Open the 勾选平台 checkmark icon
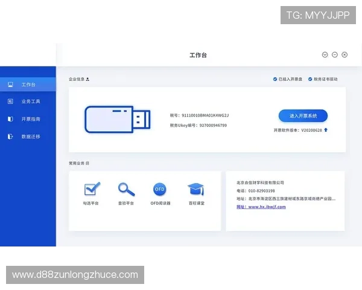This screenshot has height=290, width=362. pyautogui.click(x=92, y=189)
